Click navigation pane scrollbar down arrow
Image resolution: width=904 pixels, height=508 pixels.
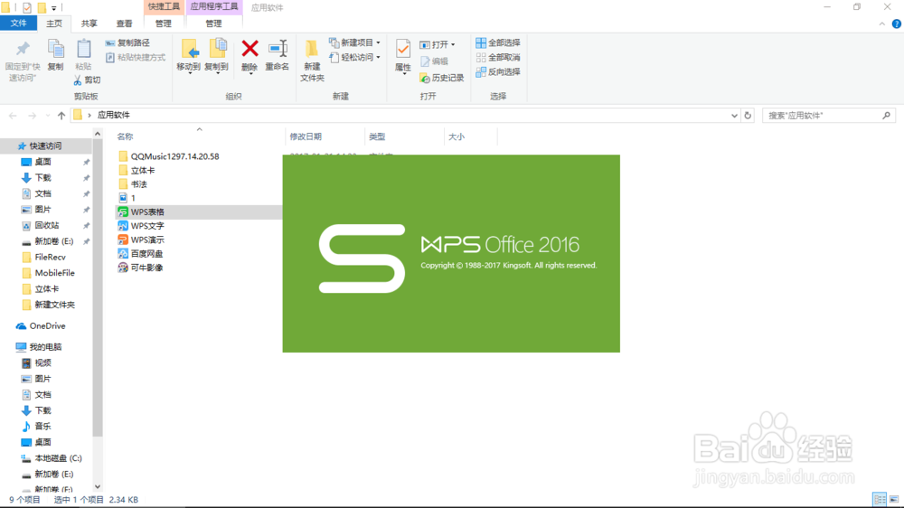pyautogui.click(x=98, y=486)
